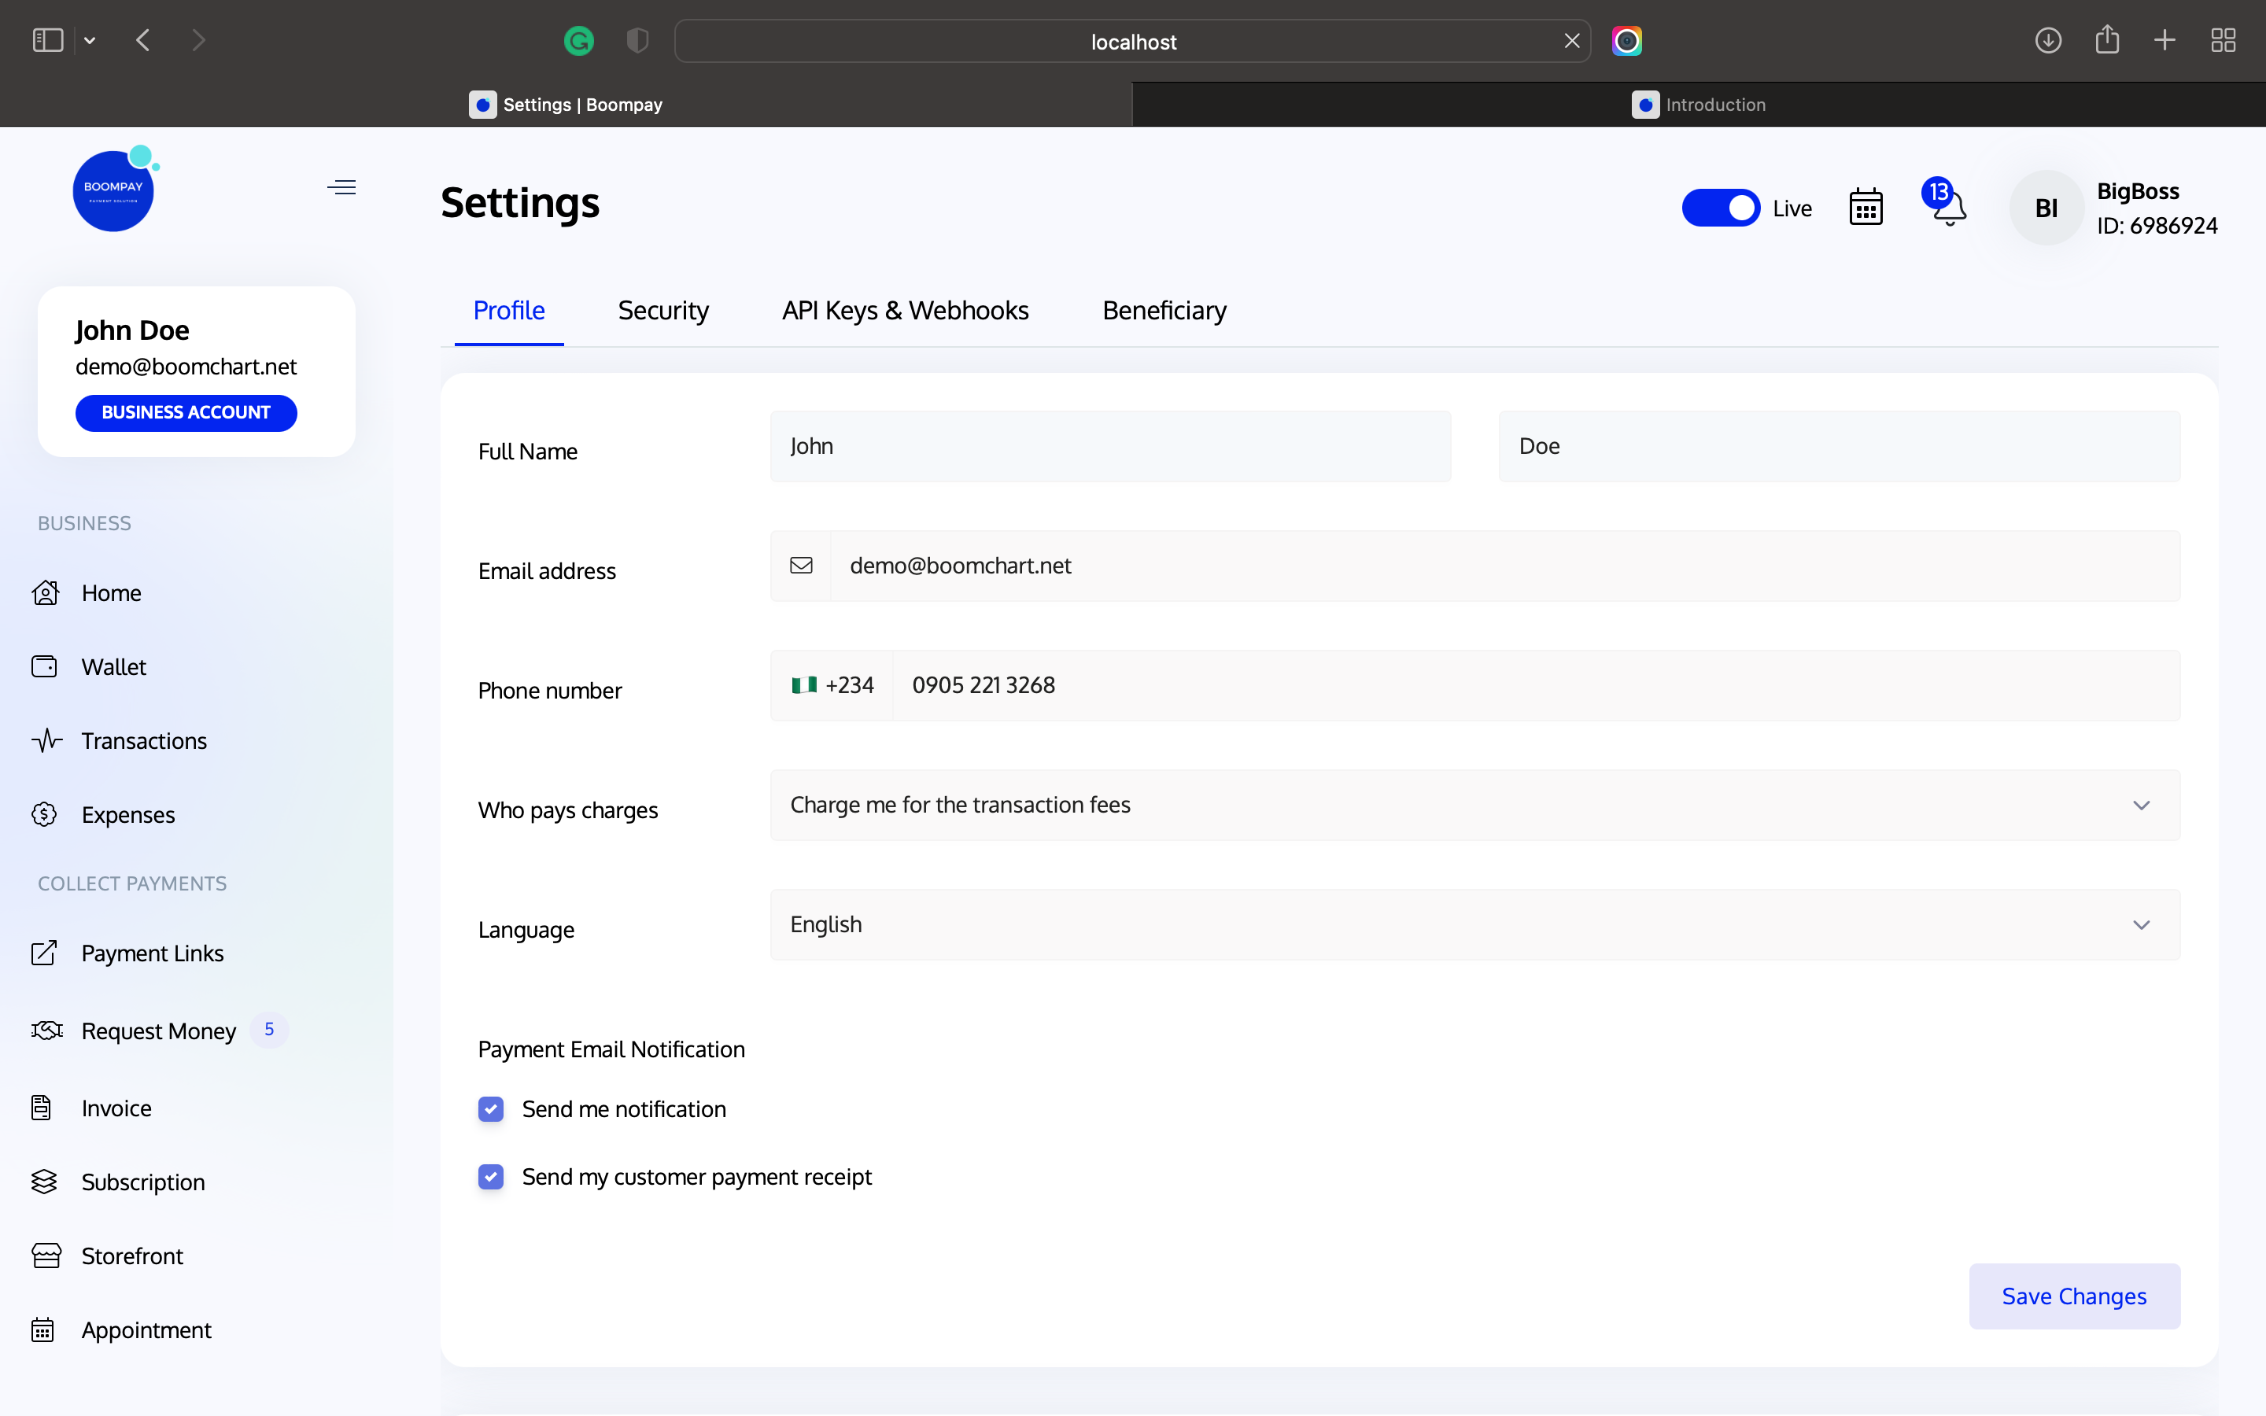Switch to the Security tab

(x=663, y=310)
